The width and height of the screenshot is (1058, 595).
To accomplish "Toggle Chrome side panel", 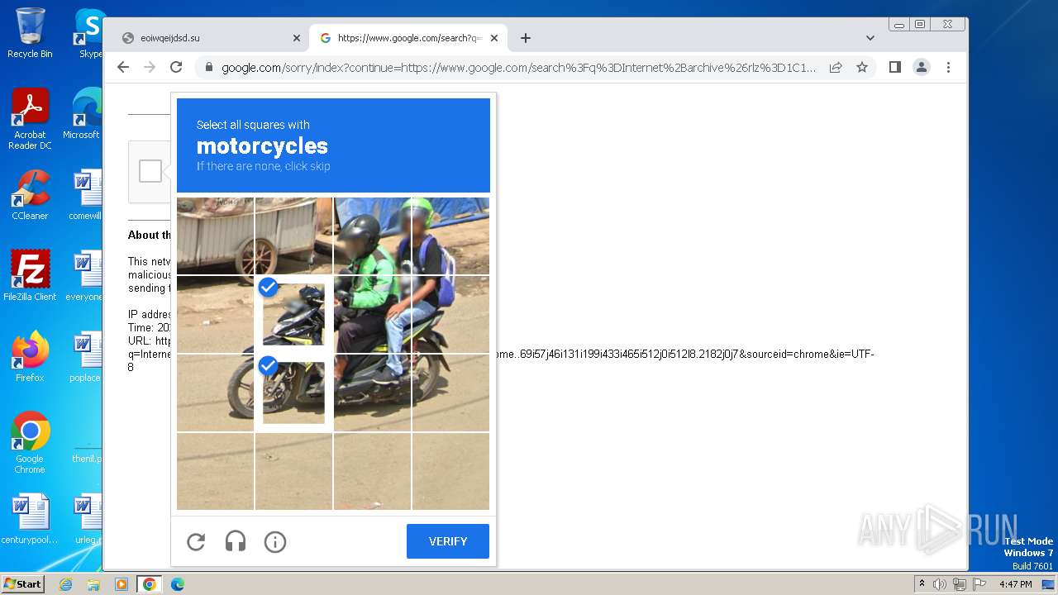I will pyautogui.click(x=895, y=68).
